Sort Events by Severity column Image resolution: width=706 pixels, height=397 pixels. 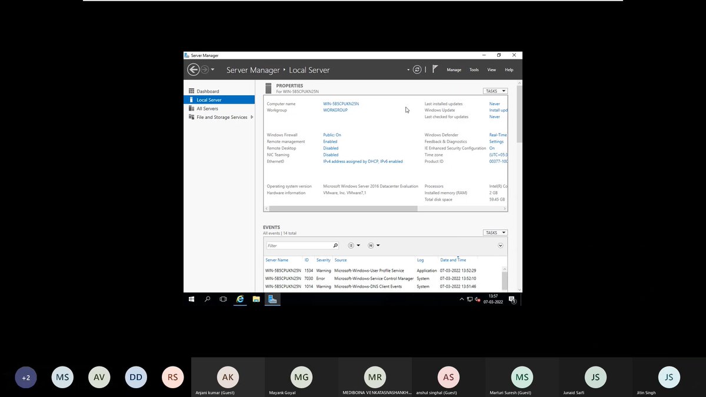click(324, 260)
